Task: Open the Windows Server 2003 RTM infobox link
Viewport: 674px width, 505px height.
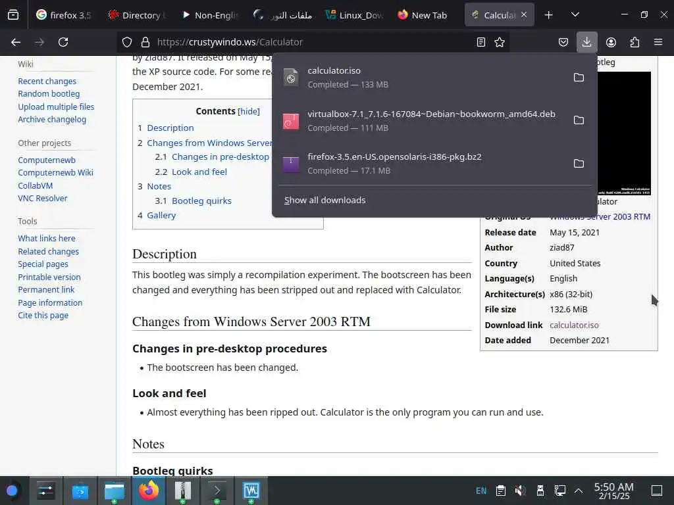Action: (600, 217)
